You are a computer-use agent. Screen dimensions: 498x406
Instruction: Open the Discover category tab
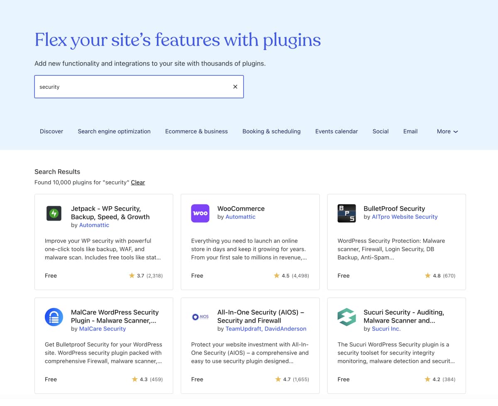click(51, 131)
